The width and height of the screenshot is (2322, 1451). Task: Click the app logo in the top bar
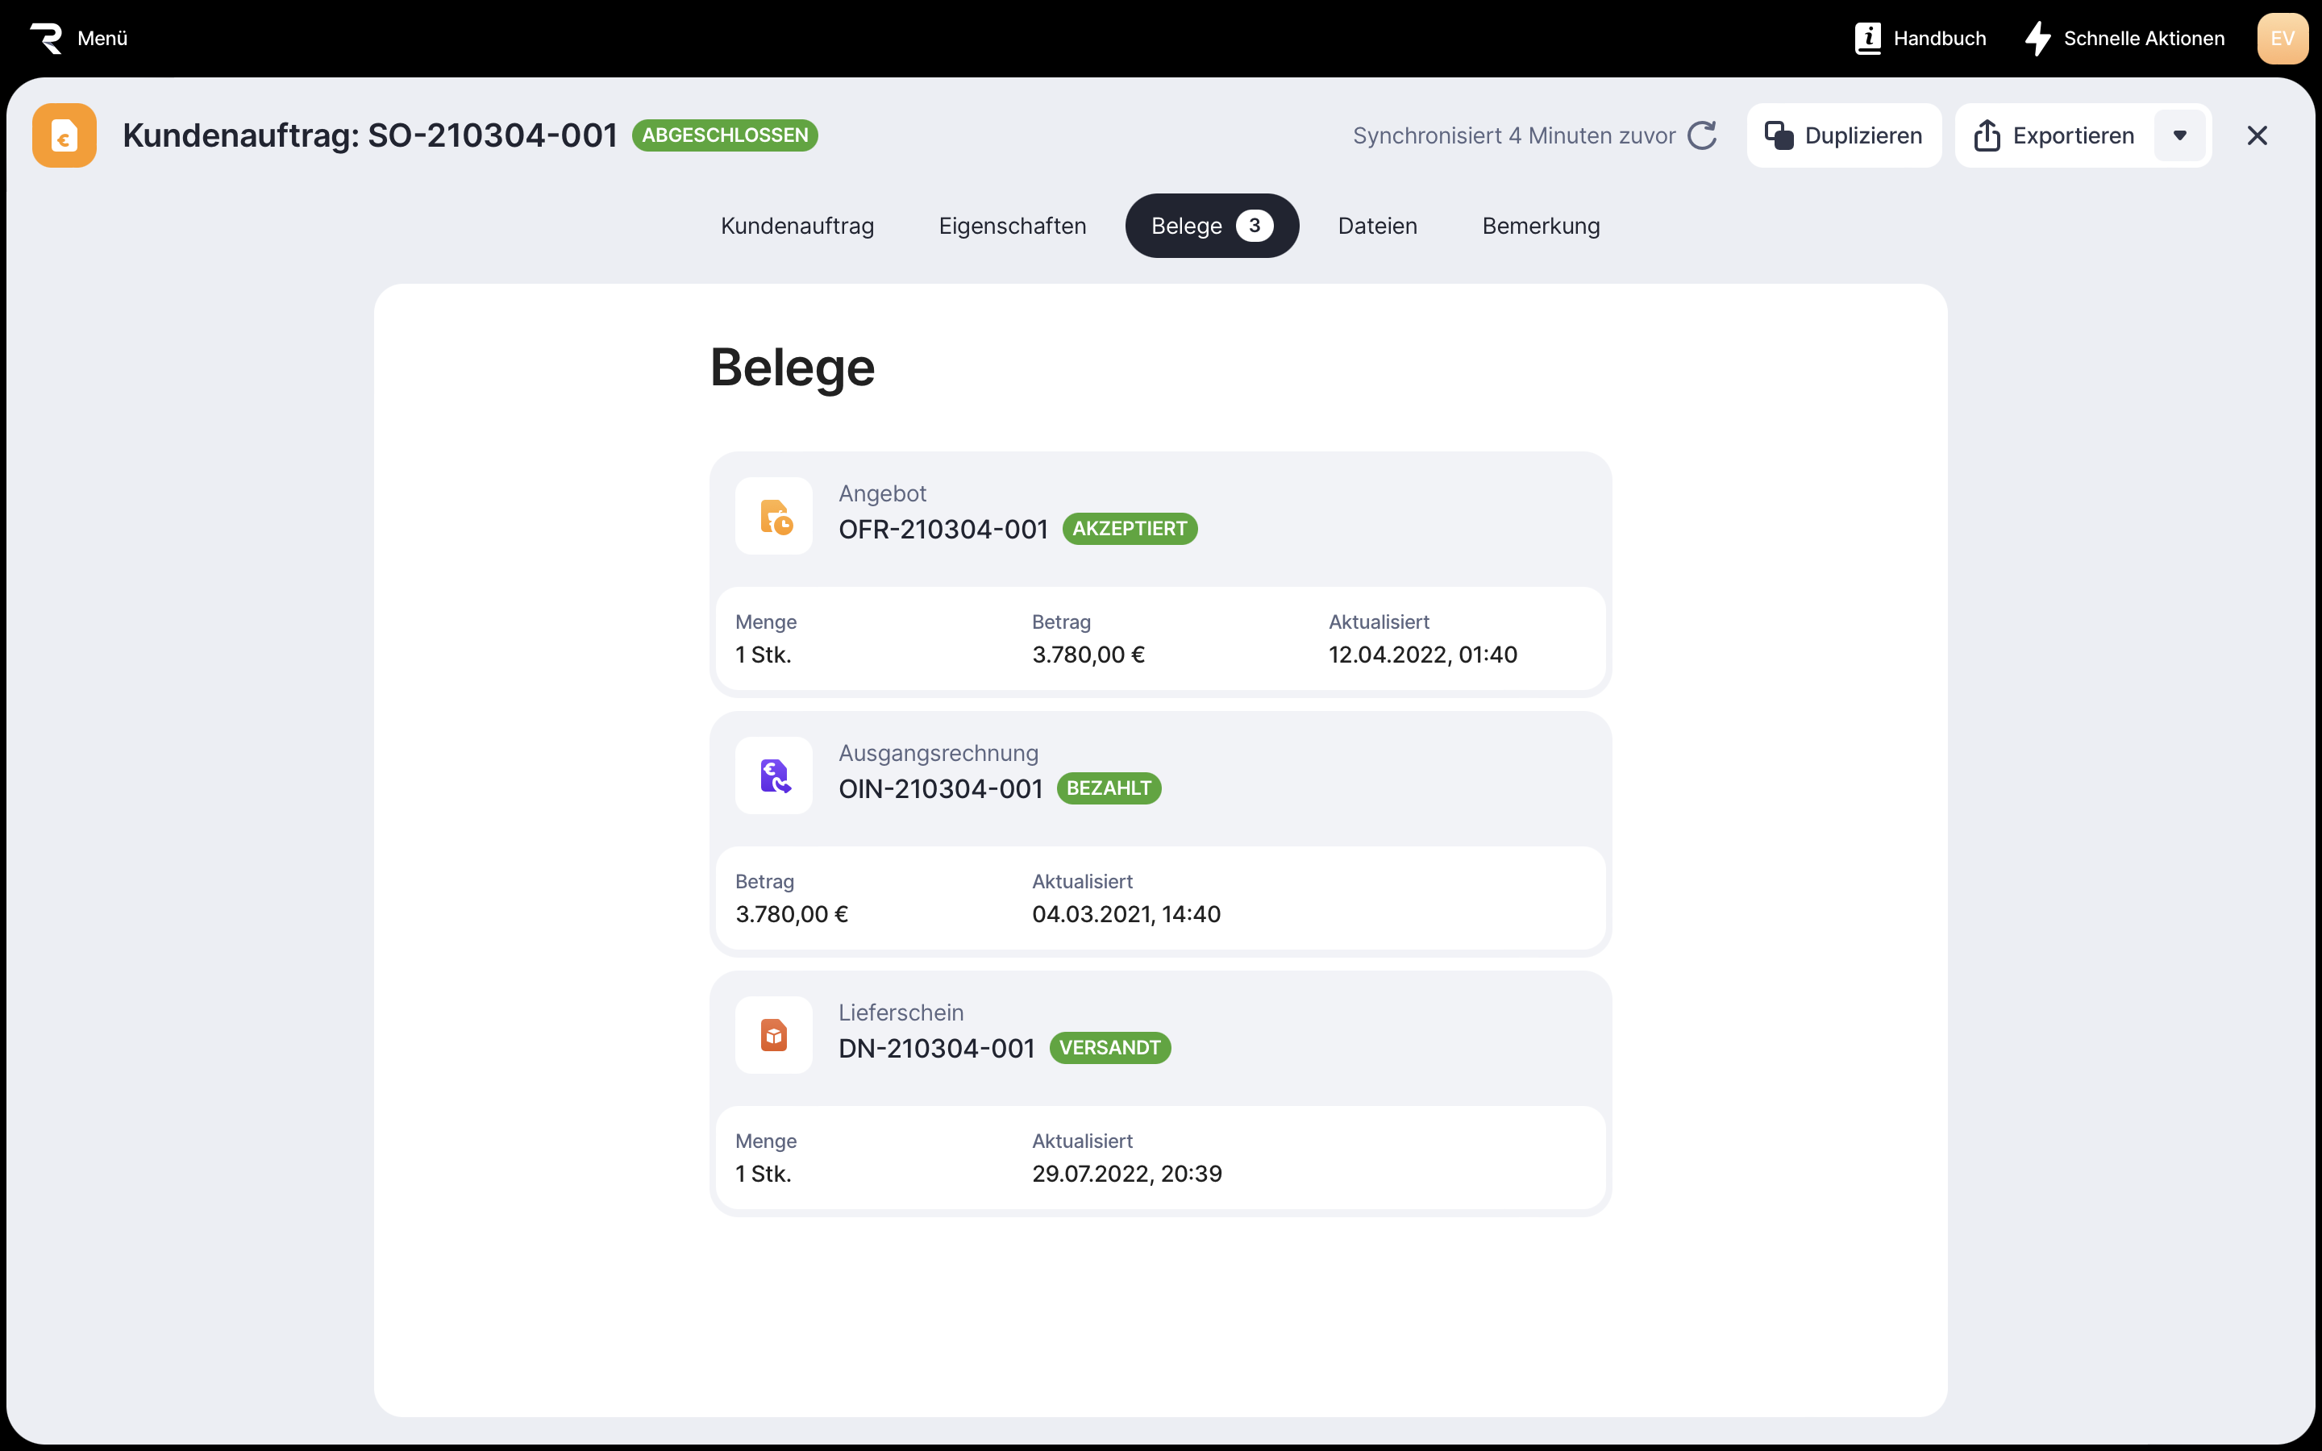click(45, 39)
